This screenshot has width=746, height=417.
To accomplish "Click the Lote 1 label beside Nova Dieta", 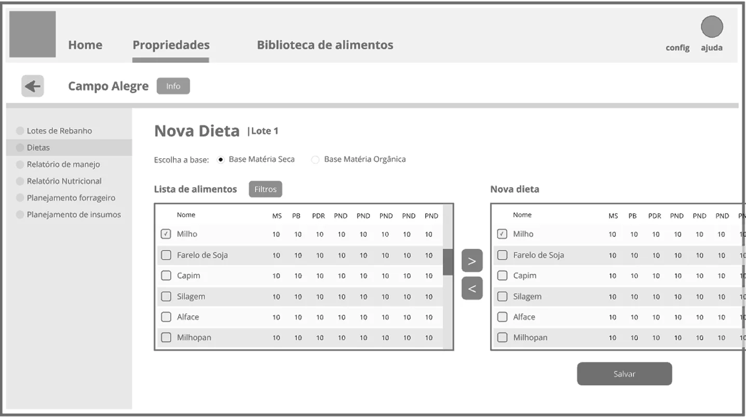I will point(263,131).
